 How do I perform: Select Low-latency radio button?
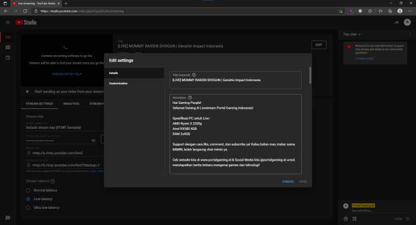tap(28, 199)
